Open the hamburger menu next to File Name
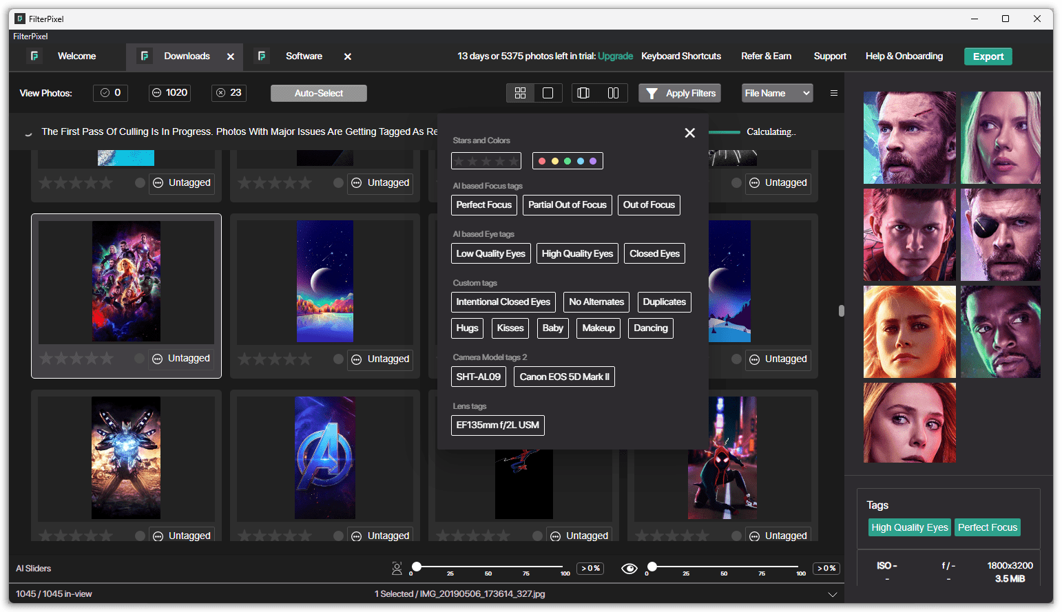 [x=834, y=93]
